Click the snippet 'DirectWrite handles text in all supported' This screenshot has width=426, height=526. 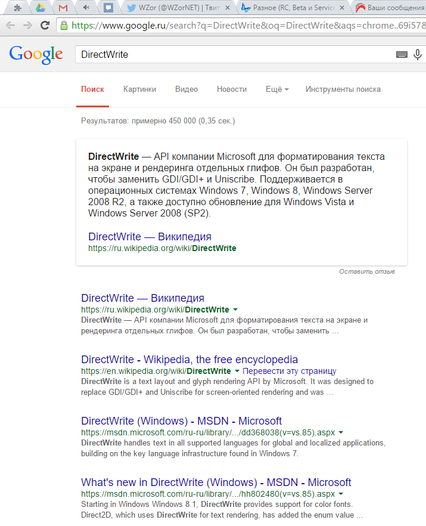234,448
